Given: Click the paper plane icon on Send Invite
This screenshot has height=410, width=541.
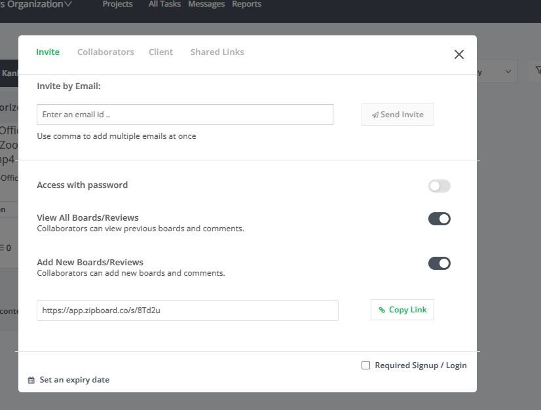Looking at the screenshot, I should pyautogui.click(x=375, y=115).
